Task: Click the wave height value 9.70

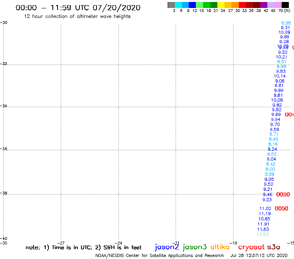Action: coord(275,124)
